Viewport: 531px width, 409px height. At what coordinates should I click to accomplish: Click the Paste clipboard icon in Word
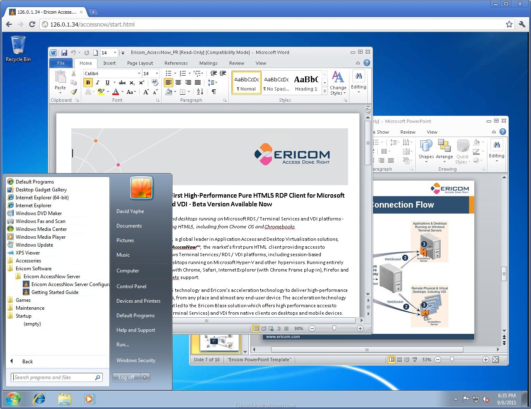tap(60, 77)
